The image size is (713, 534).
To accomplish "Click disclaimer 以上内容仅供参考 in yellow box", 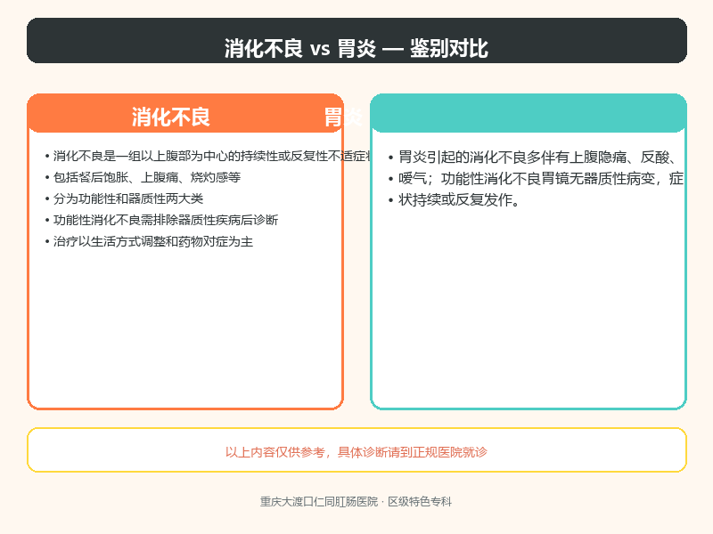I will click(356, 452).
